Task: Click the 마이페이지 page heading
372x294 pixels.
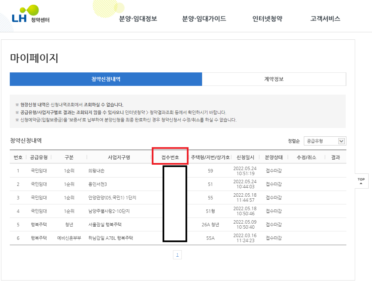Action: 34,58
